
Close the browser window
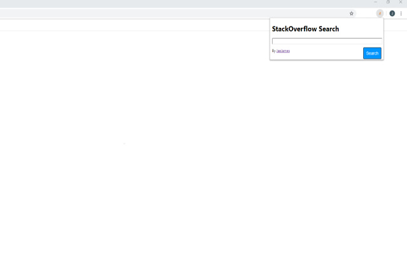[401, 2]
